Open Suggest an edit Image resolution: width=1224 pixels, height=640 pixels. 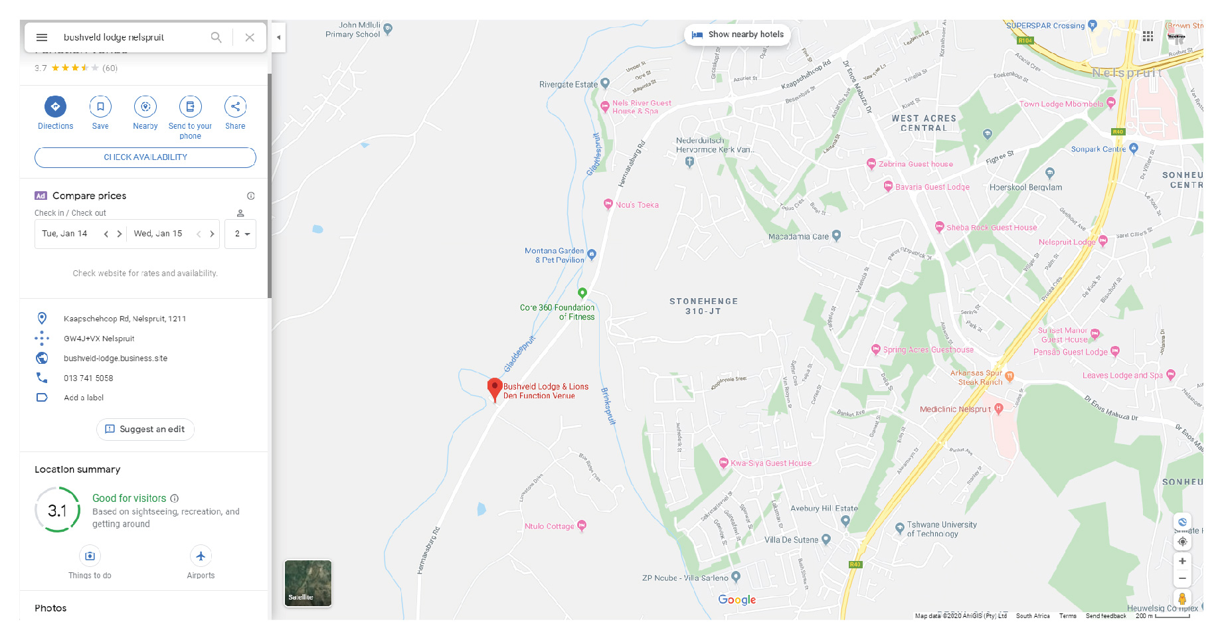tap(145, 430)
